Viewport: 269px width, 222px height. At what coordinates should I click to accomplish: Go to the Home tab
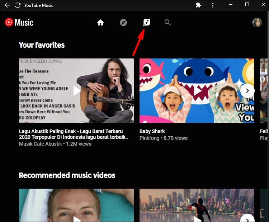pyautogui.click(x=100, y=23)
